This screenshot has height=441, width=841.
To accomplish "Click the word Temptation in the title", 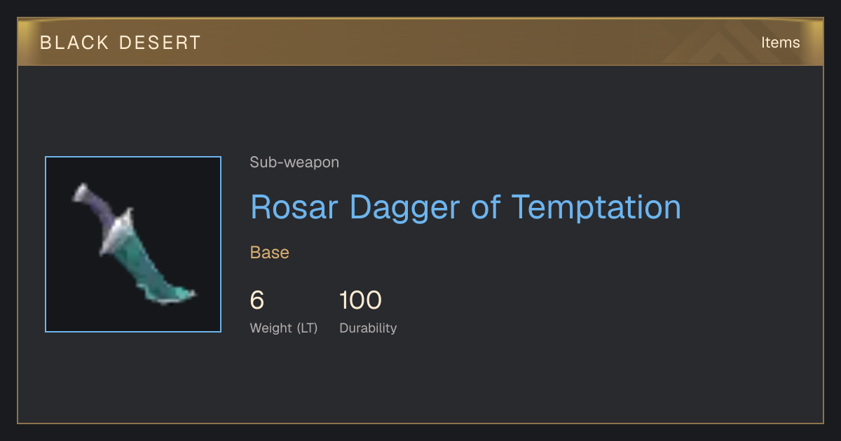I will [596, 207].
